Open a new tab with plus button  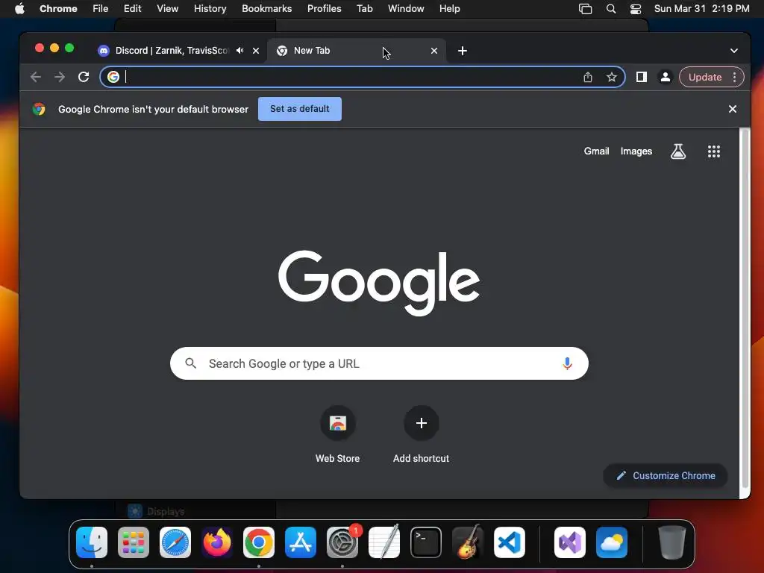pyautogui.click(x=463, y=51)
